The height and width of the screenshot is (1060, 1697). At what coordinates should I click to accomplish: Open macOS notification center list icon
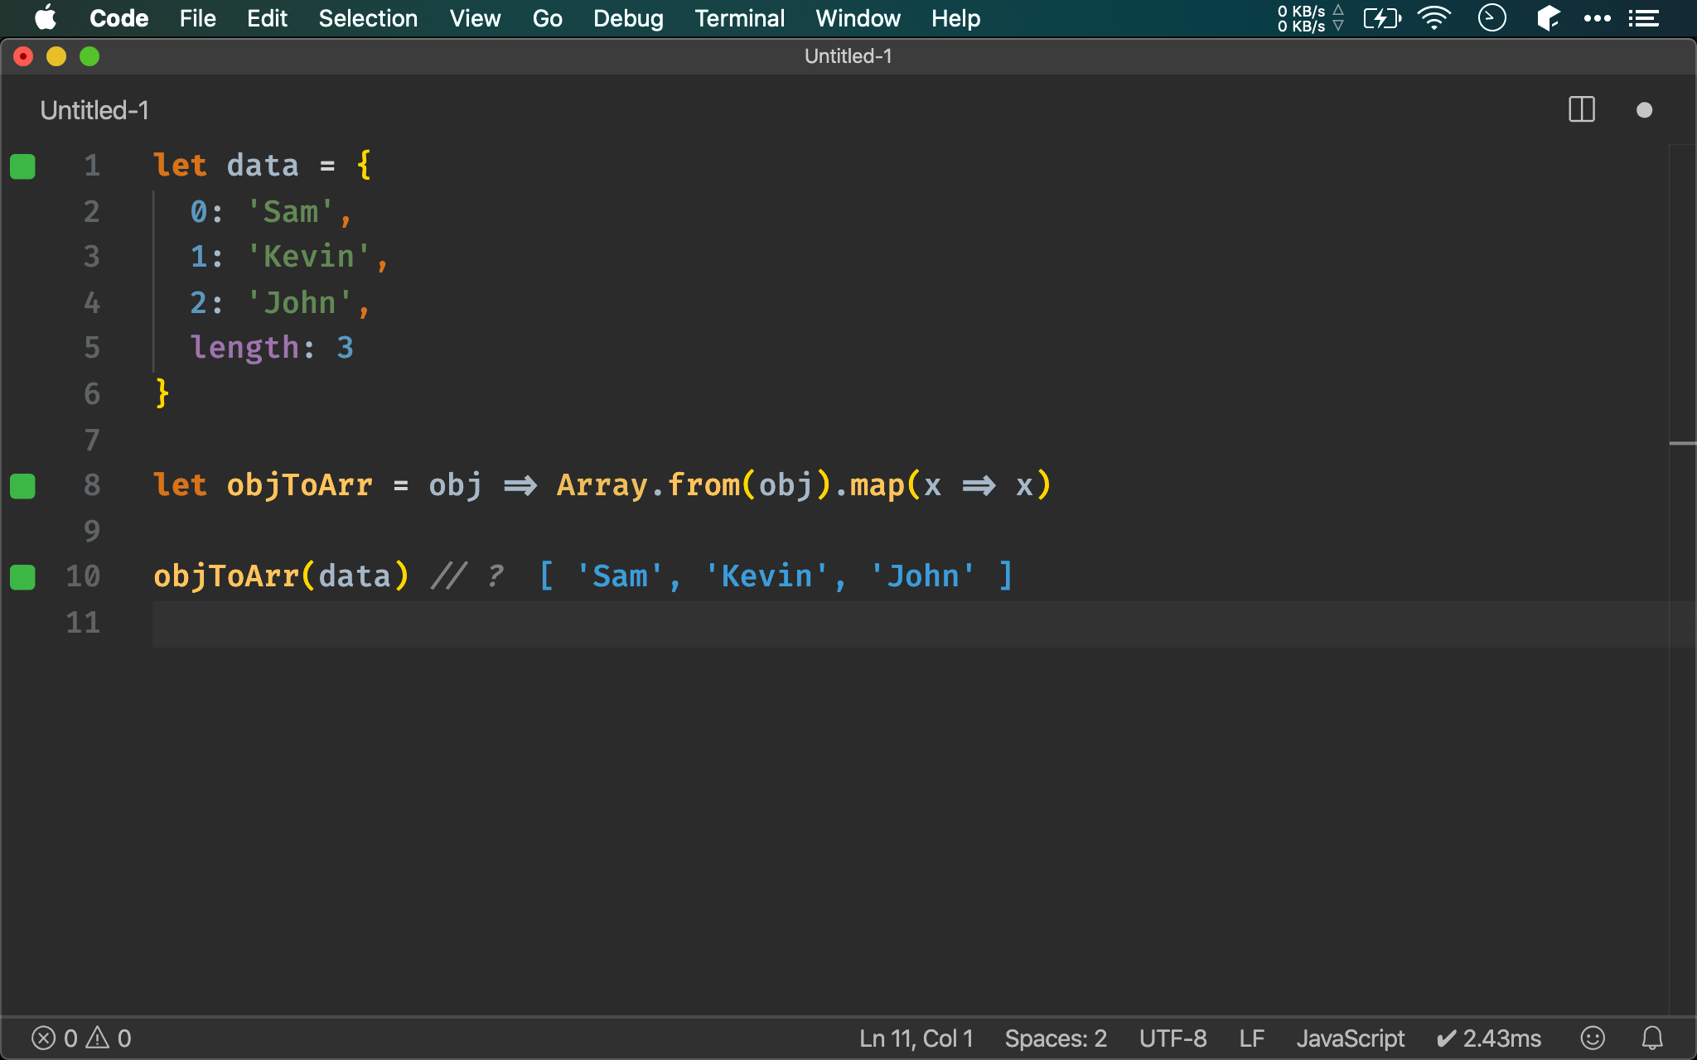[1643, 18]
